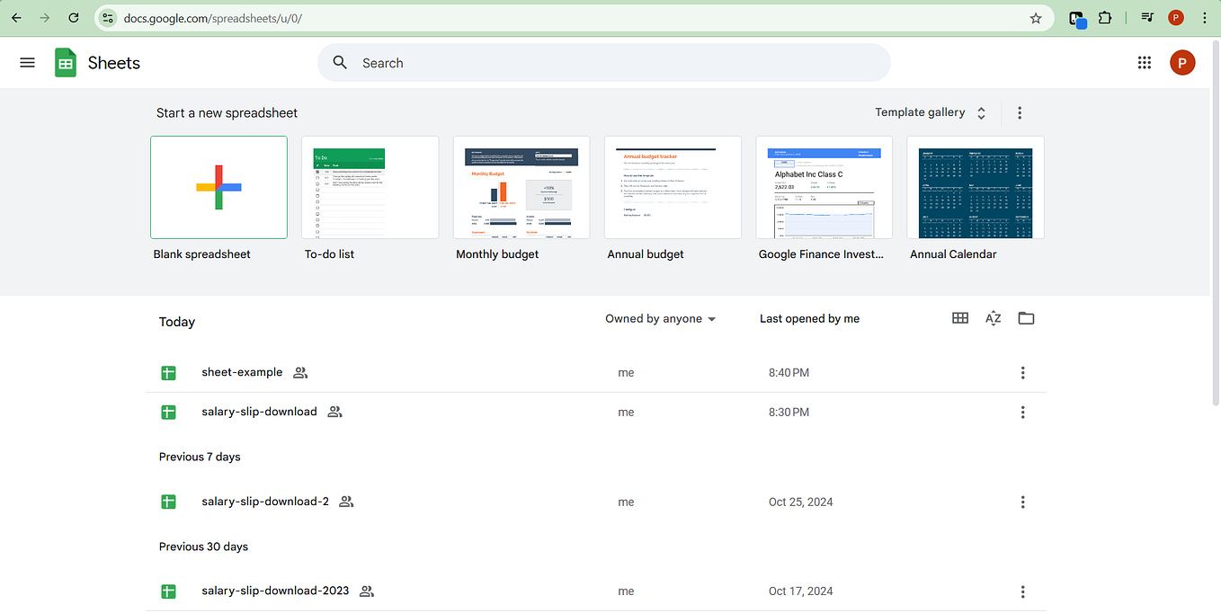Click the green Sheets icon beside salary-slip-download

(168, 412)
